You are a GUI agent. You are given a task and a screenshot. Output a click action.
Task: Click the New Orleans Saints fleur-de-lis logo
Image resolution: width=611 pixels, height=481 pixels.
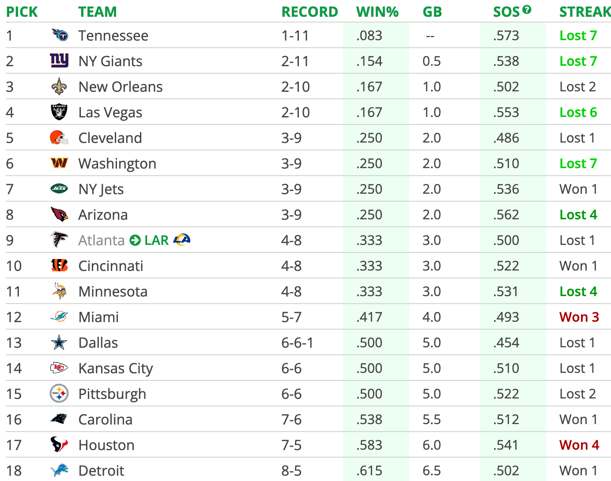59,86
